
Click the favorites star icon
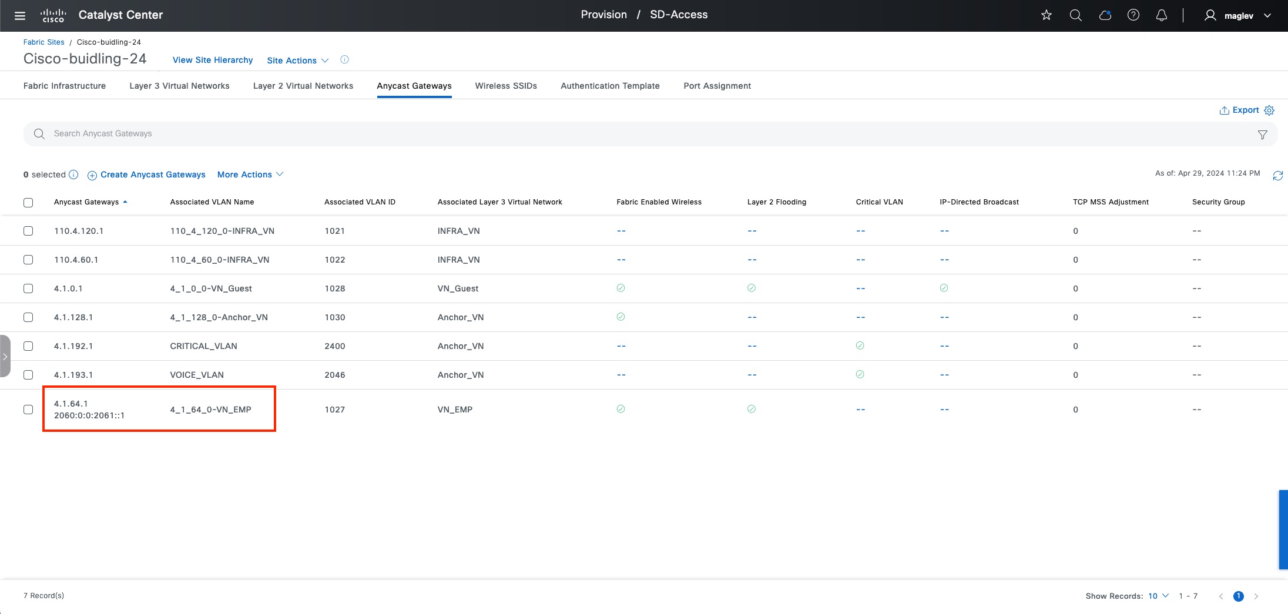point(1046,15)
